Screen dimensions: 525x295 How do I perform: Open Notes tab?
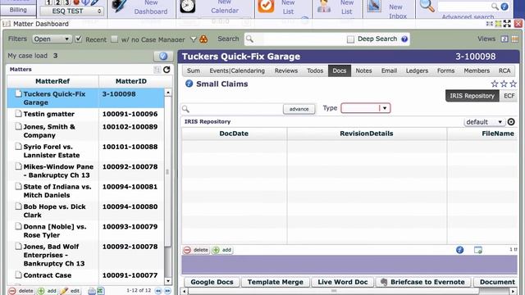(x=363, y=70)
